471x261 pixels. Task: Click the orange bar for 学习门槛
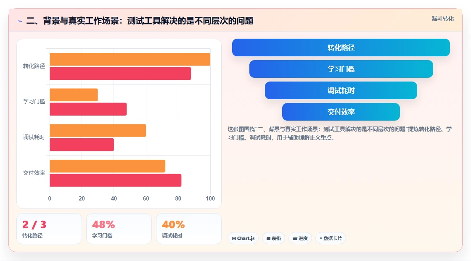click(x=74, y=95)
